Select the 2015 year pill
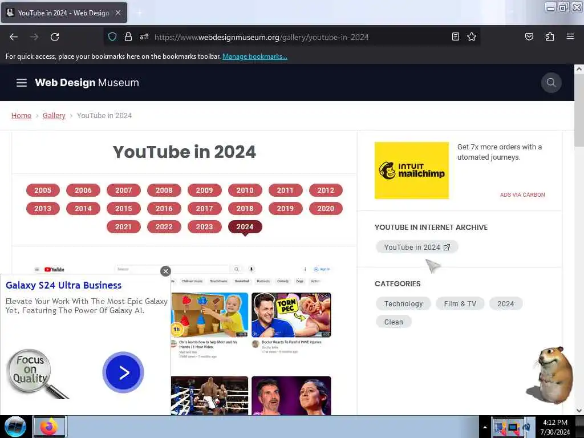The width and height of the screenshot is (584, 438). [124, 209]
